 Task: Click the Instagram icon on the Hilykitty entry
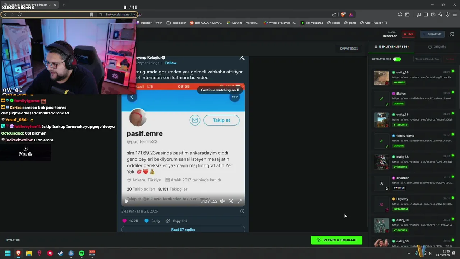click(381, 204)
